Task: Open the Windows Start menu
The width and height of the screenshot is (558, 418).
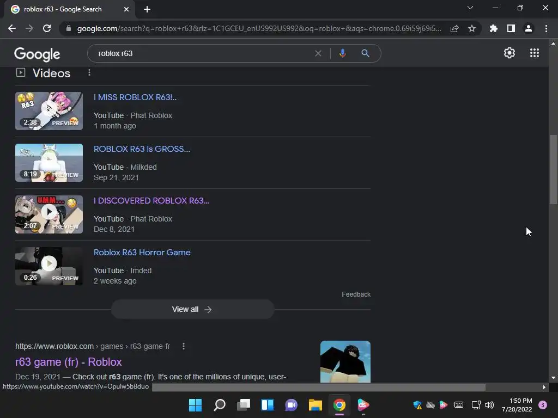Action: [x=196, y=405]
